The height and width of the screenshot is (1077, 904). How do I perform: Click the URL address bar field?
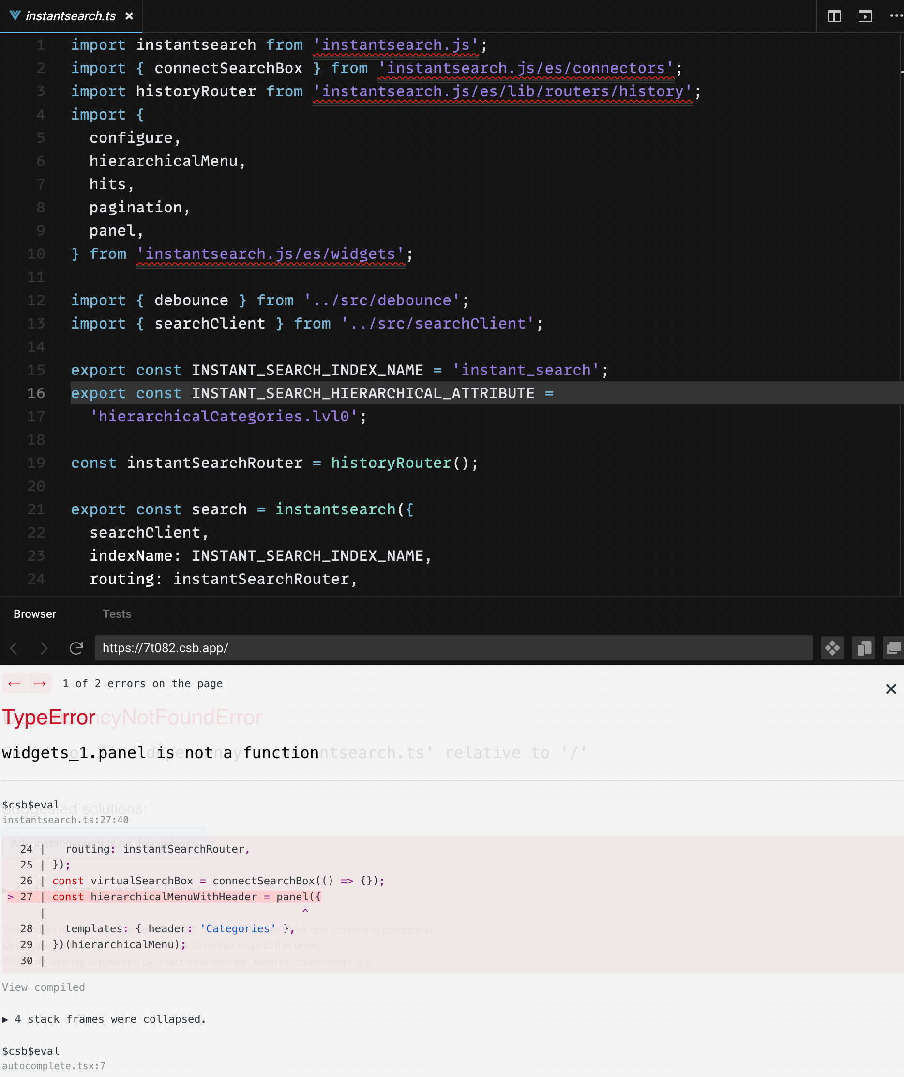pyautogui.click(x=452, y=648)
